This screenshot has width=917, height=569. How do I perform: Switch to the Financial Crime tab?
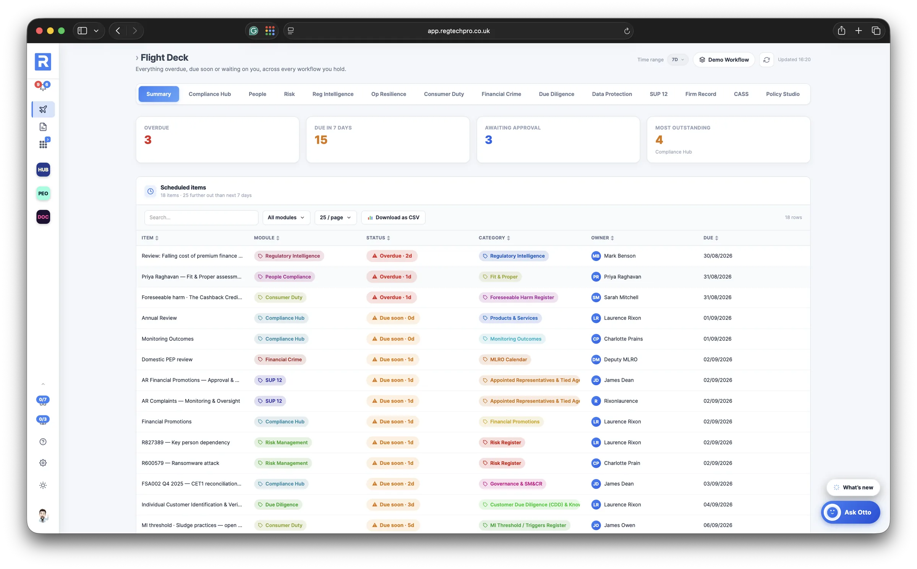(501, 94)
